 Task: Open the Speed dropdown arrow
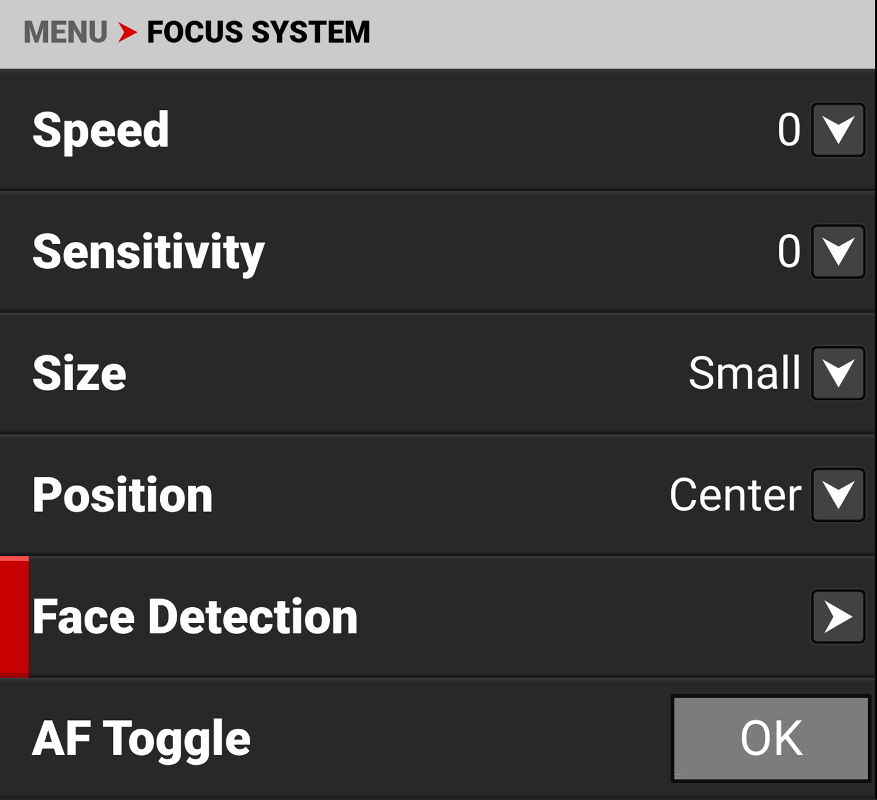(x=838, y=130)
